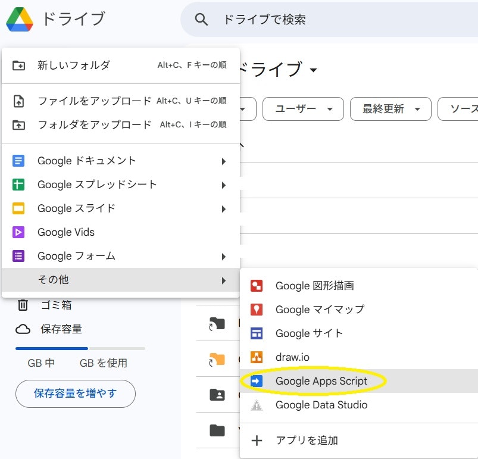Click the Google Drive logo
Screen dimensions: 478x459
(20, 19)
